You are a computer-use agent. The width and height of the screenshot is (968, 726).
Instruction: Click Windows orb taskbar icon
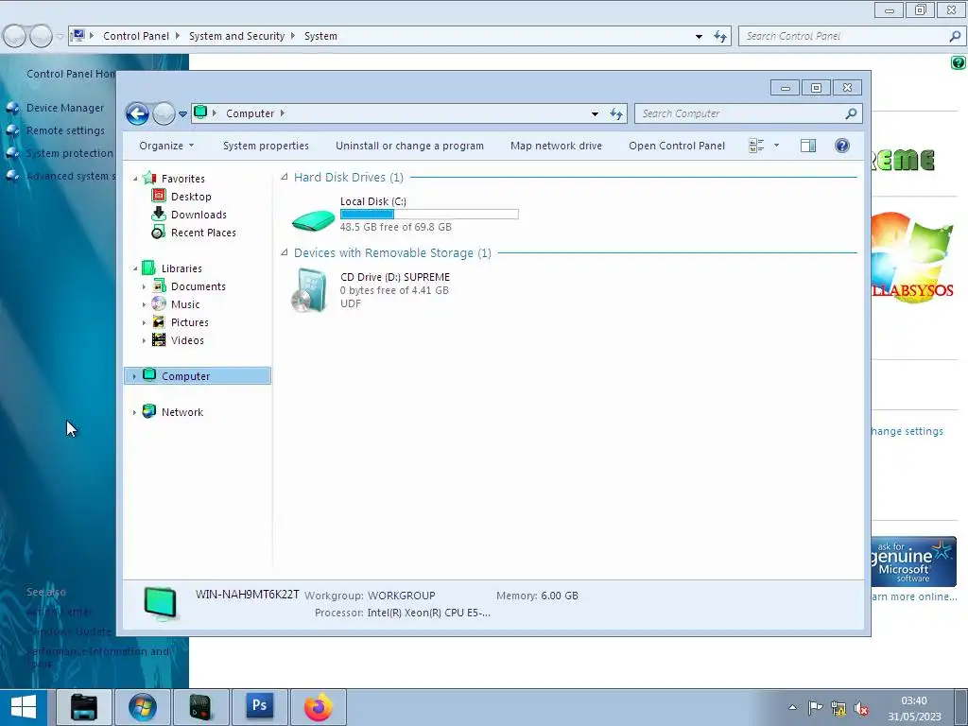(143, 707)
